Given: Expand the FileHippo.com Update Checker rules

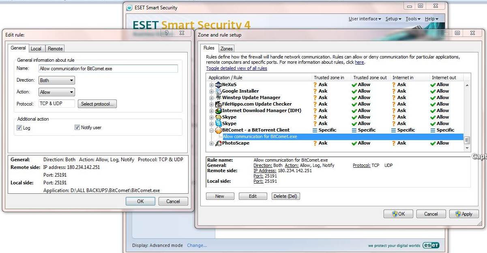Looking at the screenshot, I should [x=211, y=104].
